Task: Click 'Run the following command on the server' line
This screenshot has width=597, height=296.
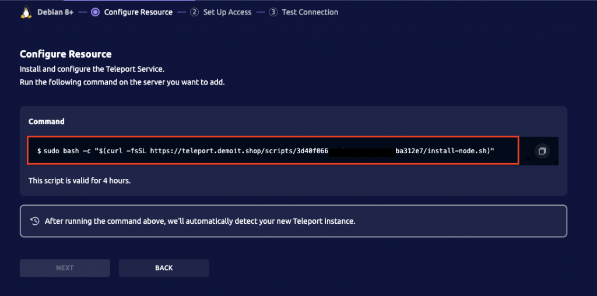Action: [x=122, y=82]
